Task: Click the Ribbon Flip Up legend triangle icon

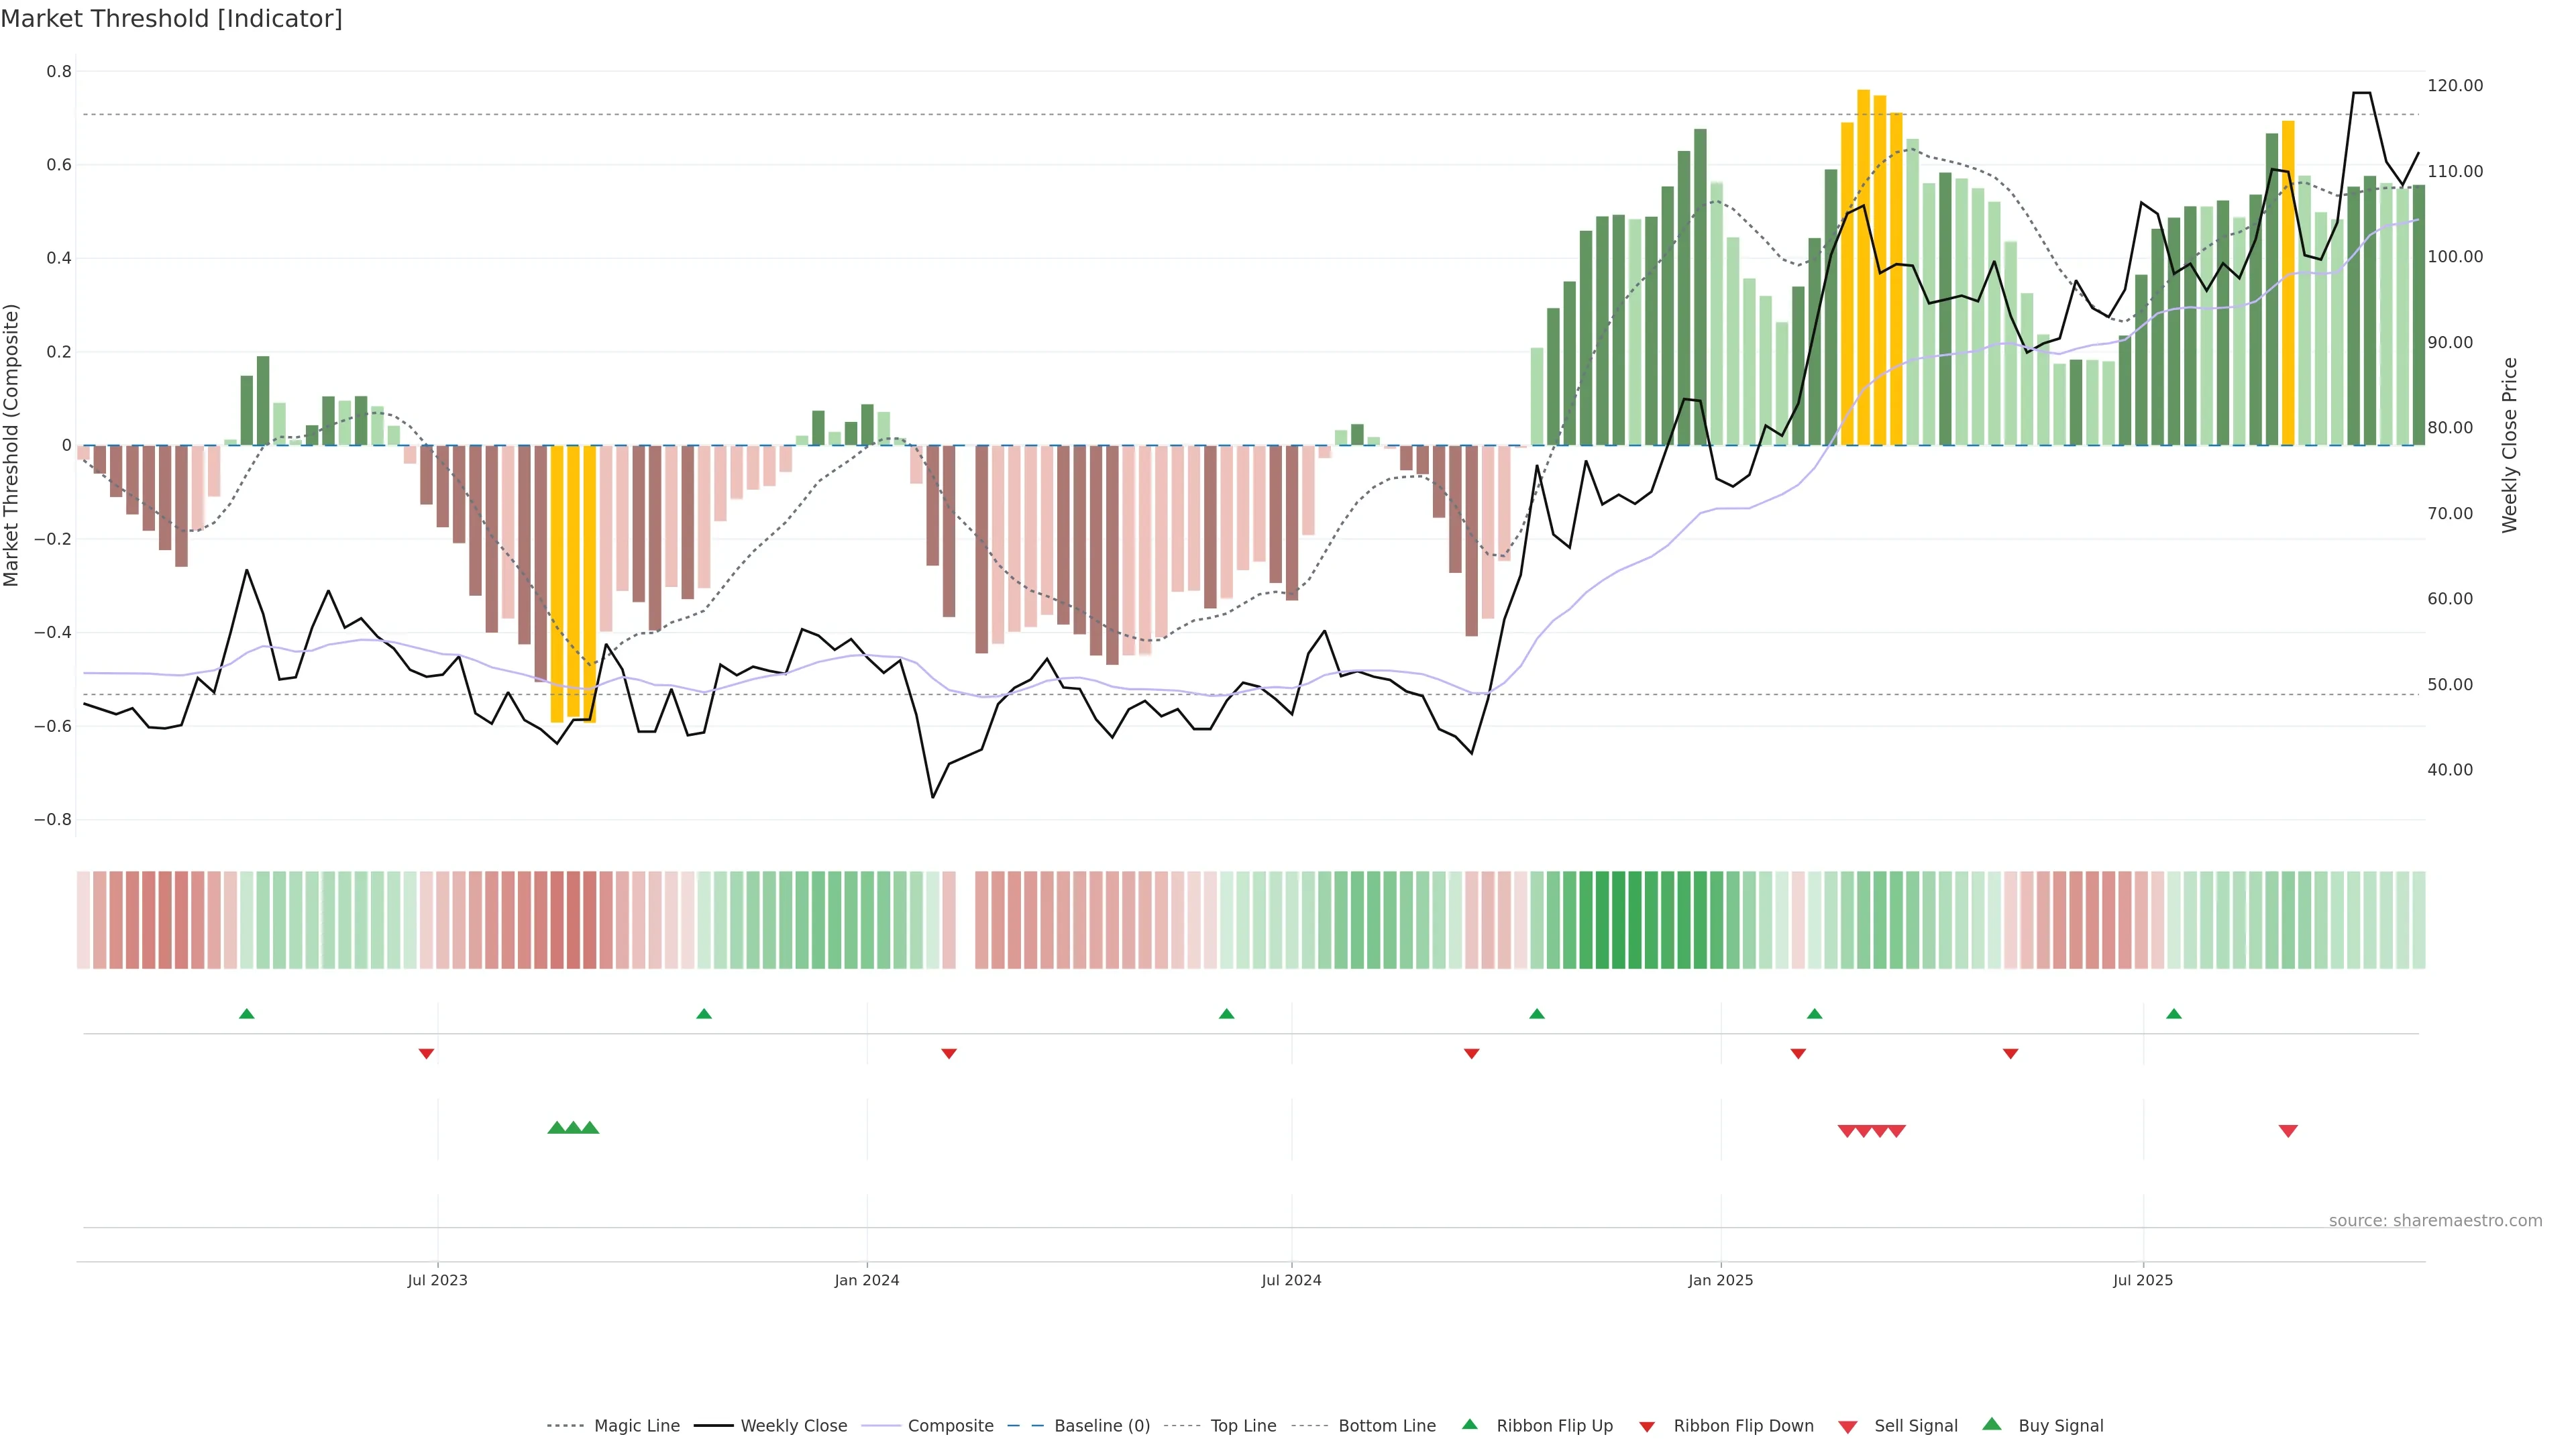Action: (x=1469, y=1424)
